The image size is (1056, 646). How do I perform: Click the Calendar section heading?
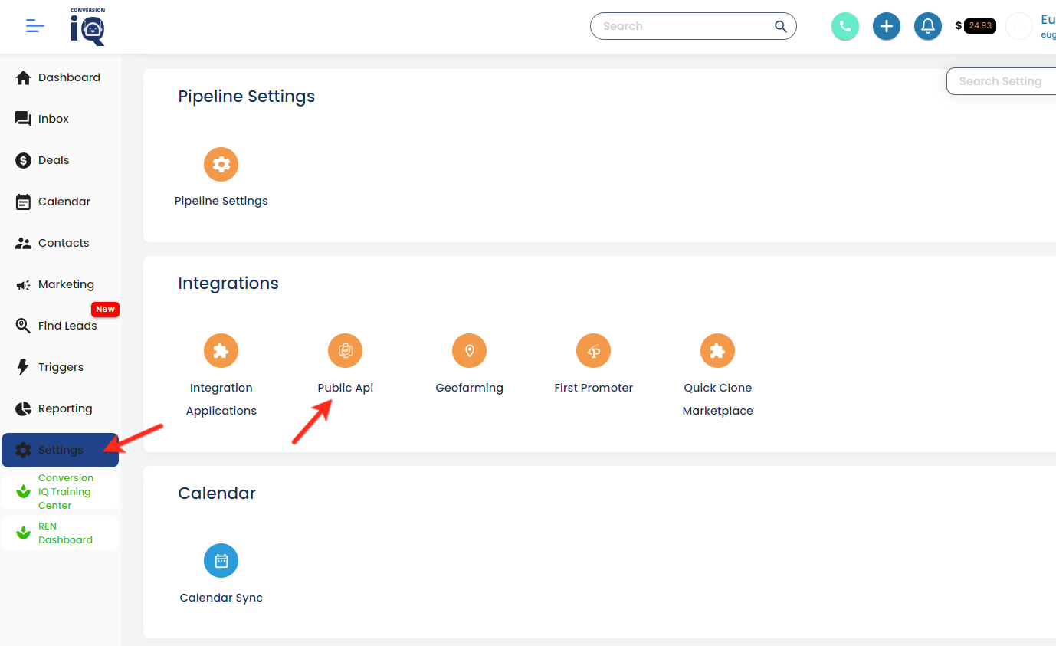click(x=217, y=493)
